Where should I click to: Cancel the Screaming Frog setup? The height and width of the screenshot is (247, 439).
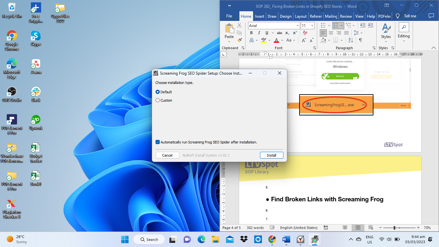coord(167,155)
